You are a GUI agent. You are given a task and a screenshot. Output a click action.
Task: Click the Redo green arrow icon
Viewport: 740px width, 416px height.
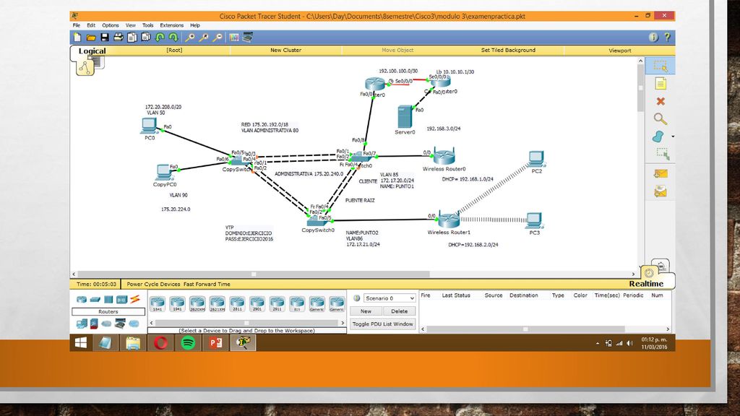pos(173,38)
